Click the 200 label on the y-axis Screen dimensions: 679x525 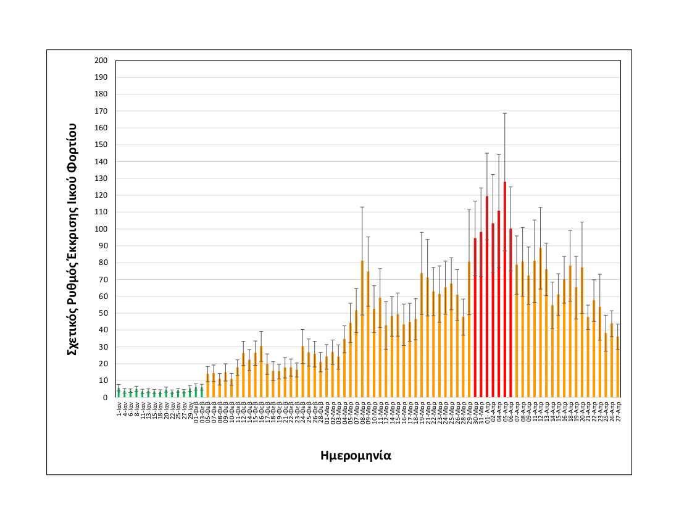pos(101,61)
